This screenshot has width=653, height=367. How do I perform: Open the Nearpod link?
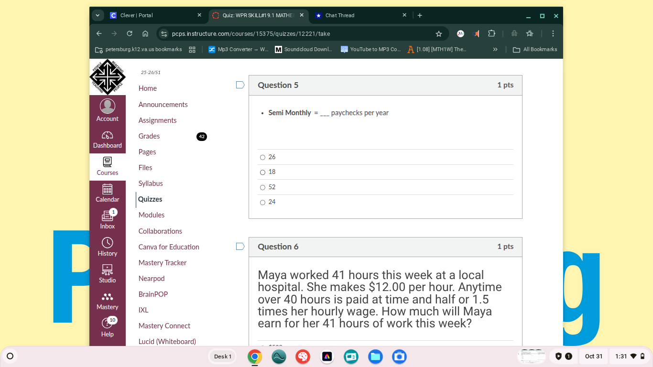tap(152, 279)
